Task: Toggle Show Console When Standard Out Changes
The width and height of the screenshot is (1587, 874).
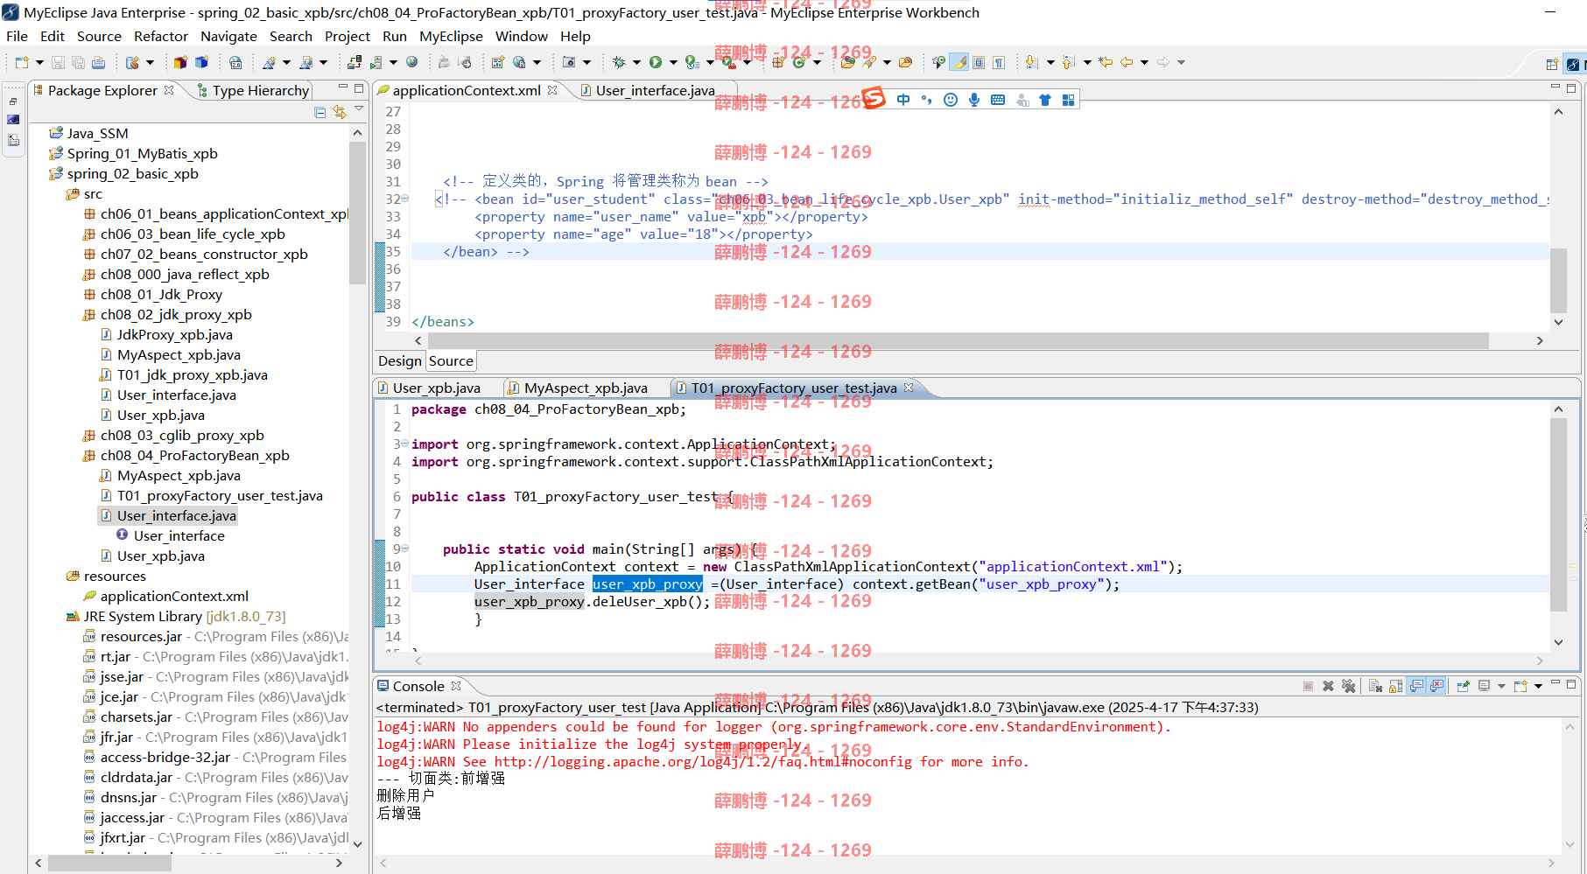Action: 1415,686
